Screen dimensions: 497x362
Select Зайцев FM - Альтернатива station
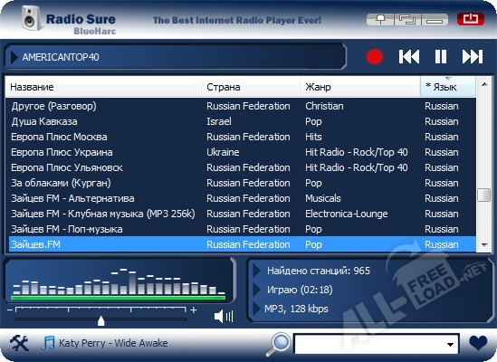coord(243,198)
